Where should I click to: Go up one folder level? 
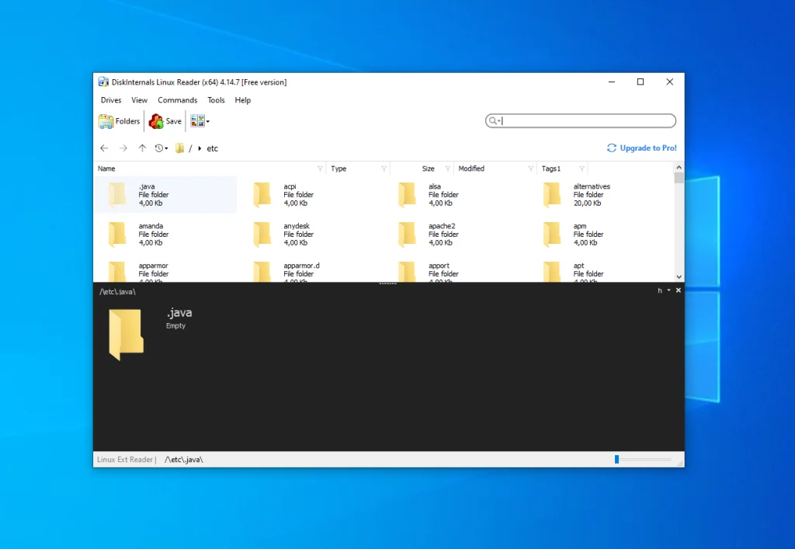[x=142, y=148]
